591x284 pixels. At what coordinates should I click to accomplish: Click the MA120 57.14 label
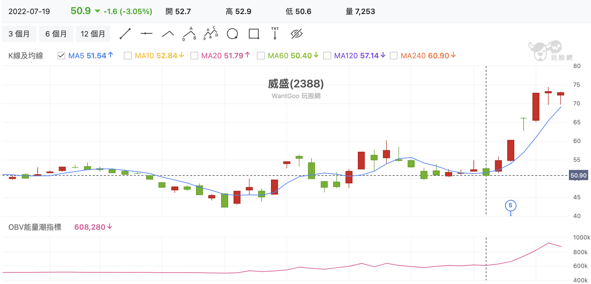(x=360, y=56)
